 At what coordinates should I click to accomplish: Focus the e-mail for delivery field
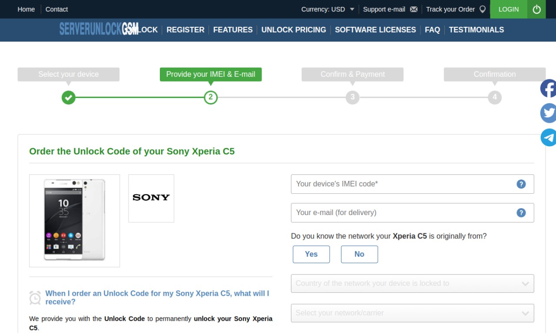click(412, 212)
